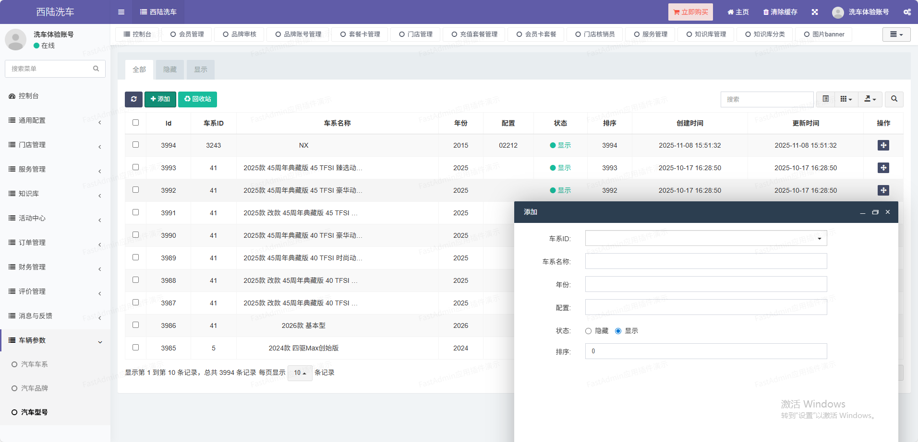Image resolution: width=918 pixels, height=442 pixels.
Task: Open the column selector grid dropdown
Action: click(x=846, y=99)
